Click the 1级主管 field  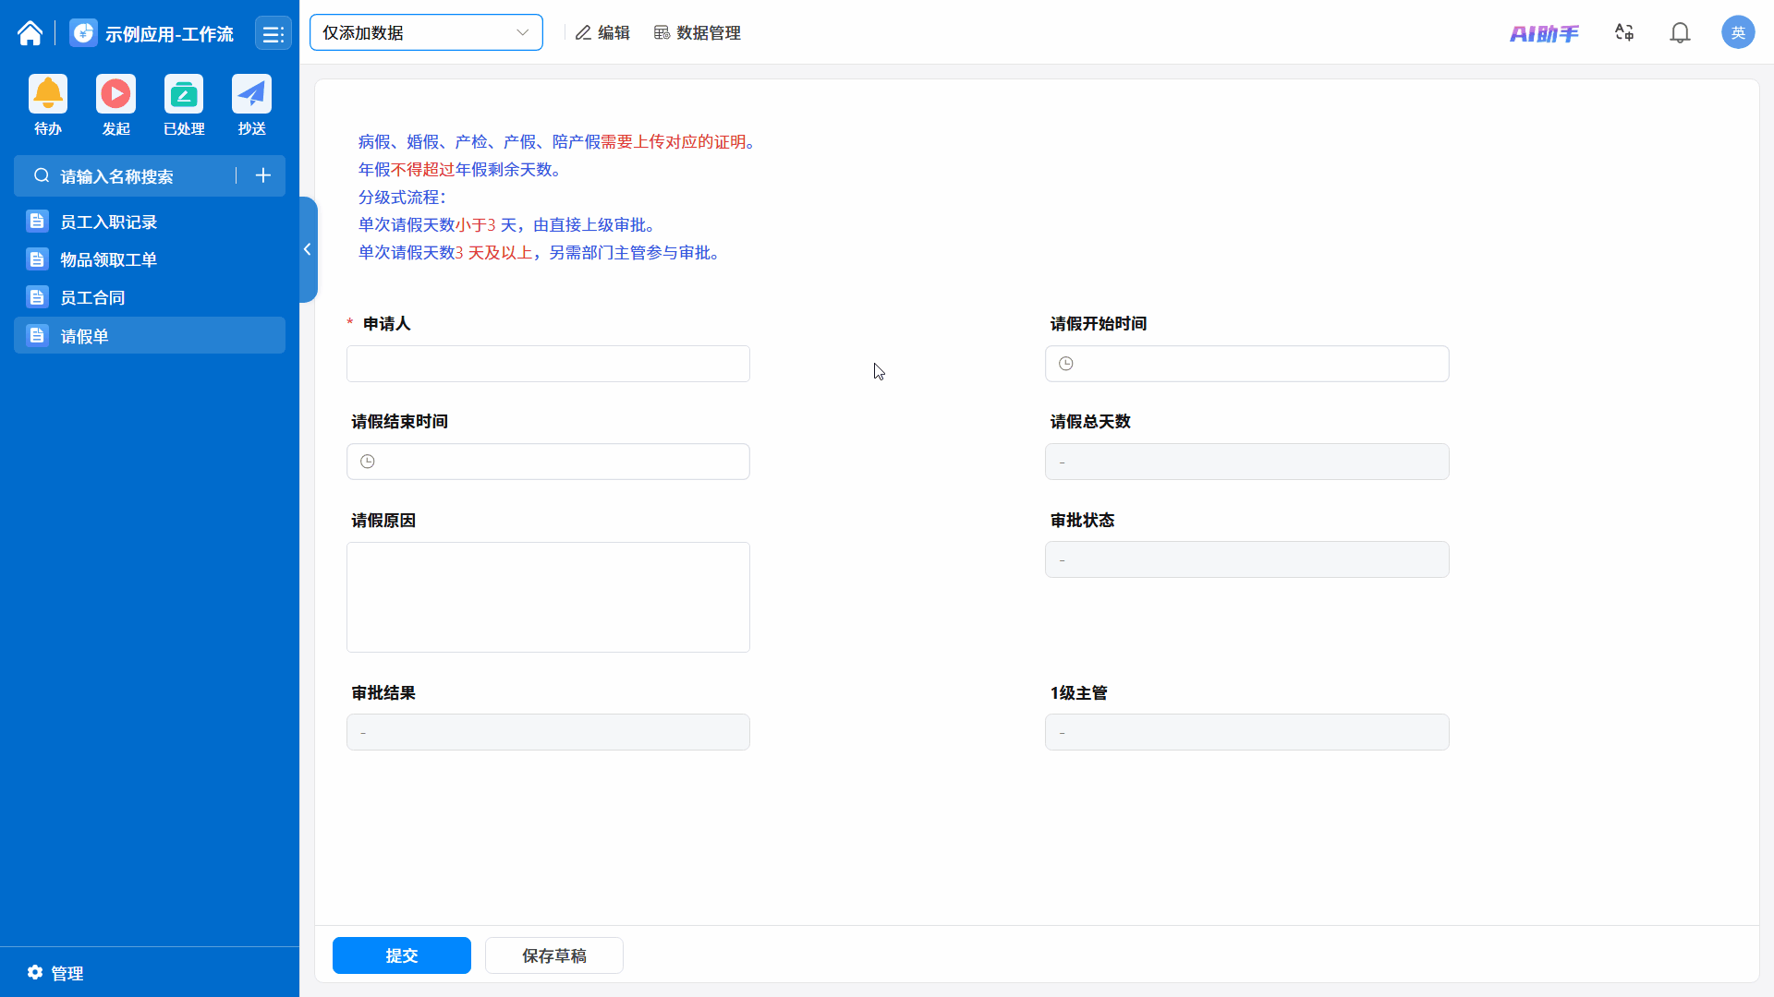coord(1246,732)
